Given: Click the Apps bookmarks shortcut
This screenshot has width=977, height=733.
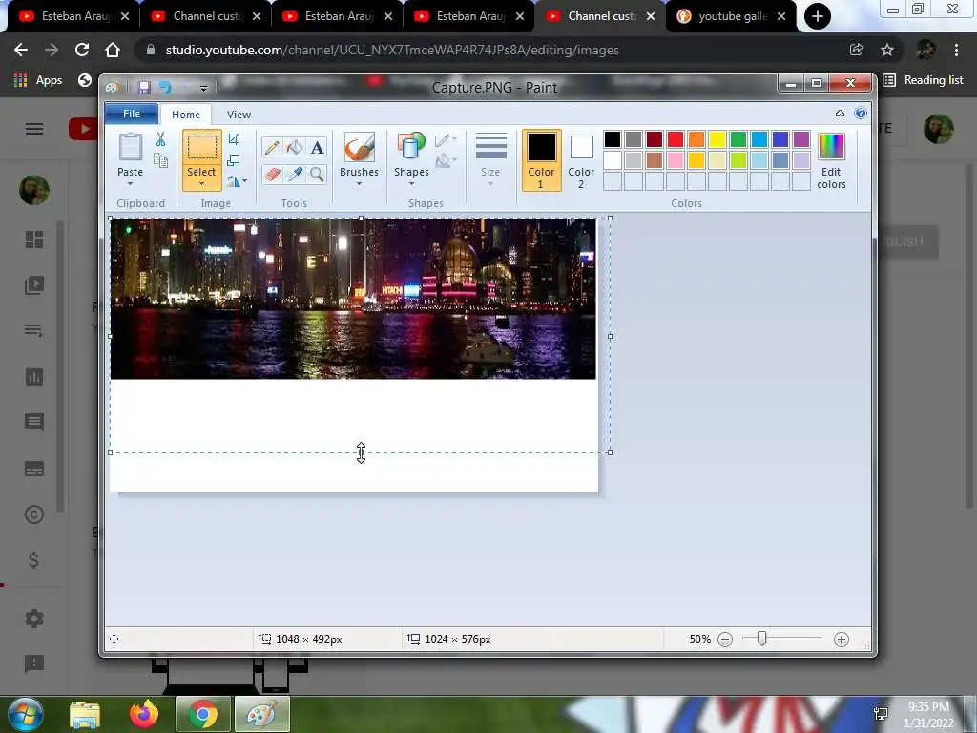Looking at the screenshot, I should [x=38, y=80].
